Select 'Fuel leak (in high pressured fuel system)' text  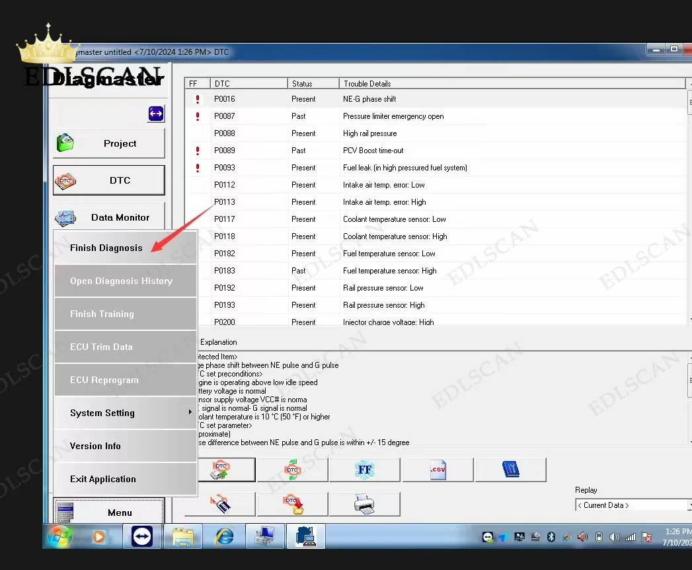coord(404,168)
